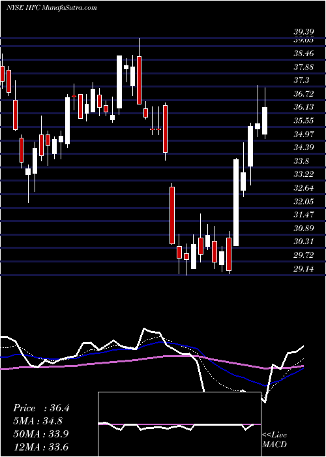Click the 36.13 price axis label
This screenshot has height=457, width=326.
tap(304, 107)
